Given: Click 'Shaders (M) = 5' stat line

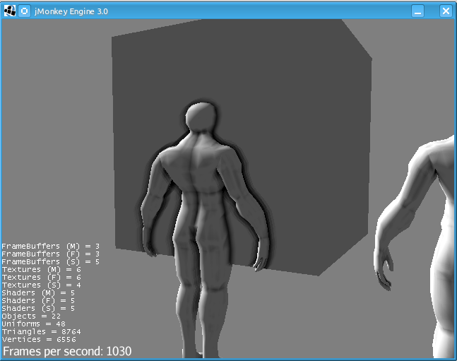Looking at the screenshot, I should tap(38, 292).
